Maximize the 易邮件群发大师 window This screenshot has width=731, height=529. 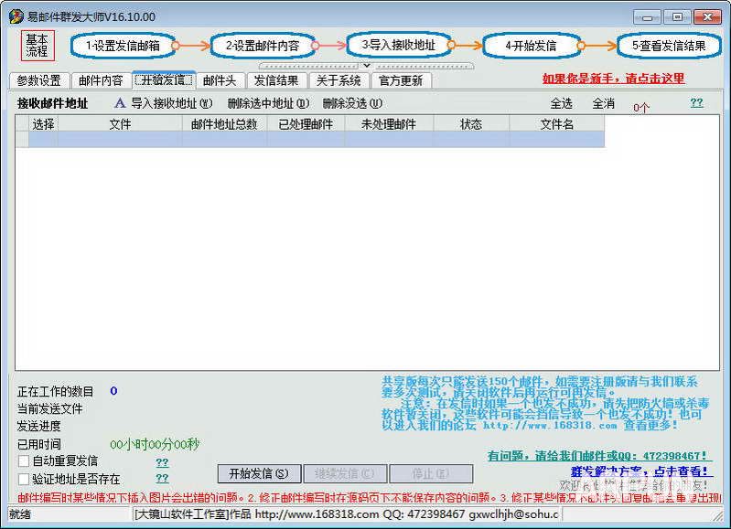(677, 17)
